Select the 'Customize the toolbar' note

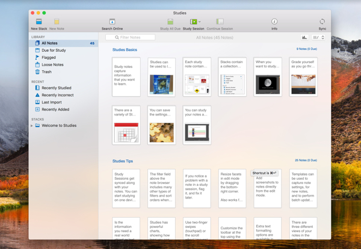click(x=232, y=229)
